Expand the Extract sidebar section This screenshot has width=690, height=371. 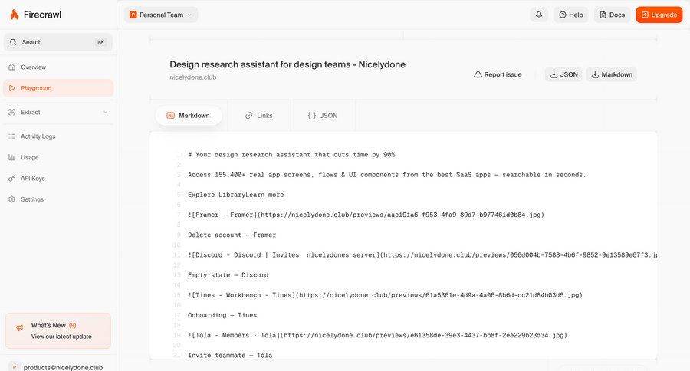click(105, 112)
